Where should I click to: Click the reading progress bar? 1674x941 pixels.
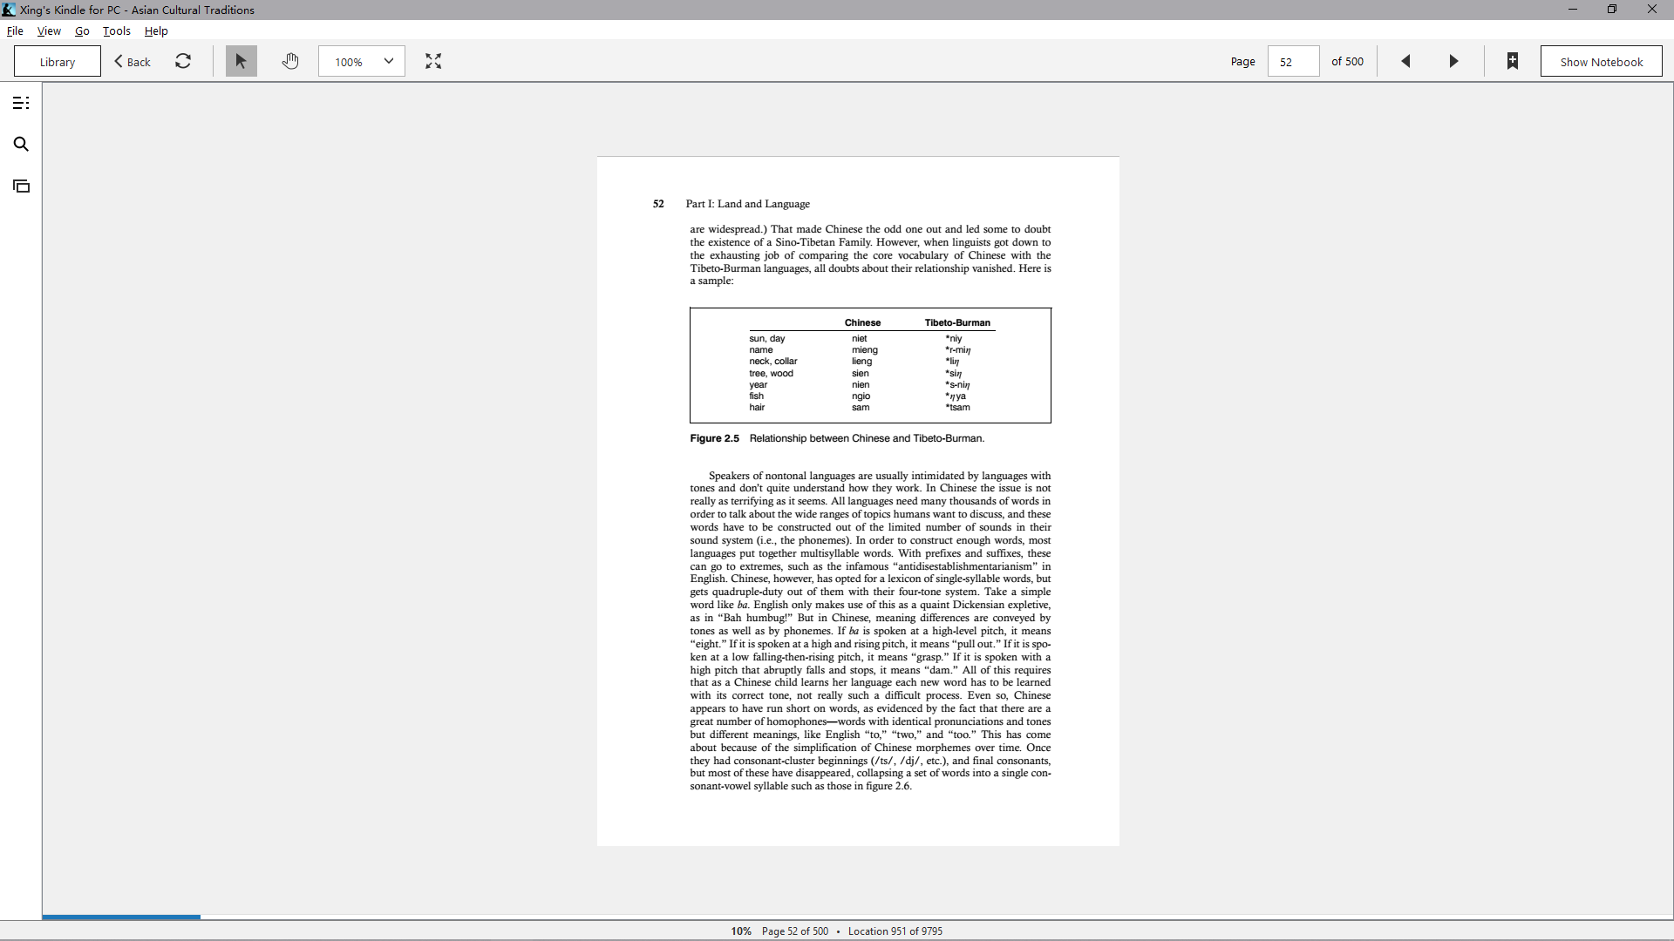coord(858,917)
